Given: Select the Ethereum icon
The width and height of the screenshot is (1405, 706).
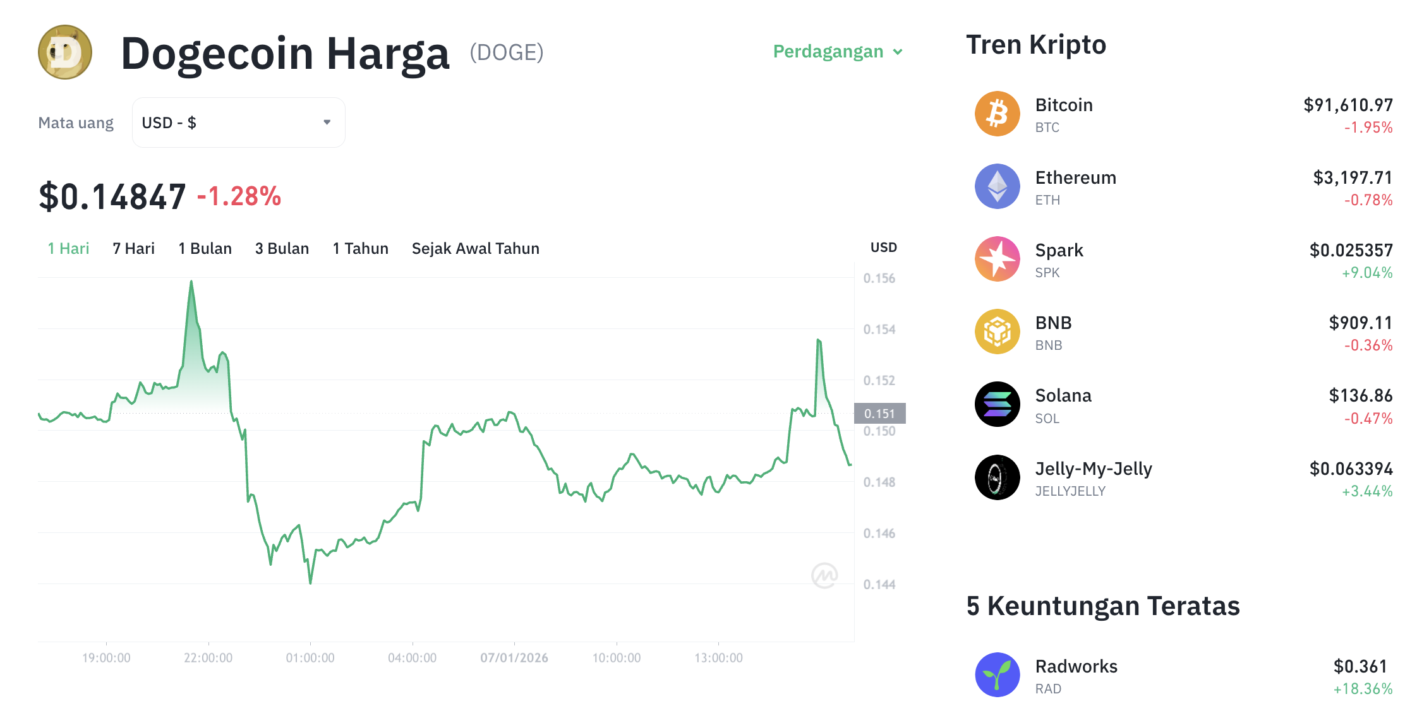Looking at the screenshot, I should pyautogui.click(x=997, y=186).
